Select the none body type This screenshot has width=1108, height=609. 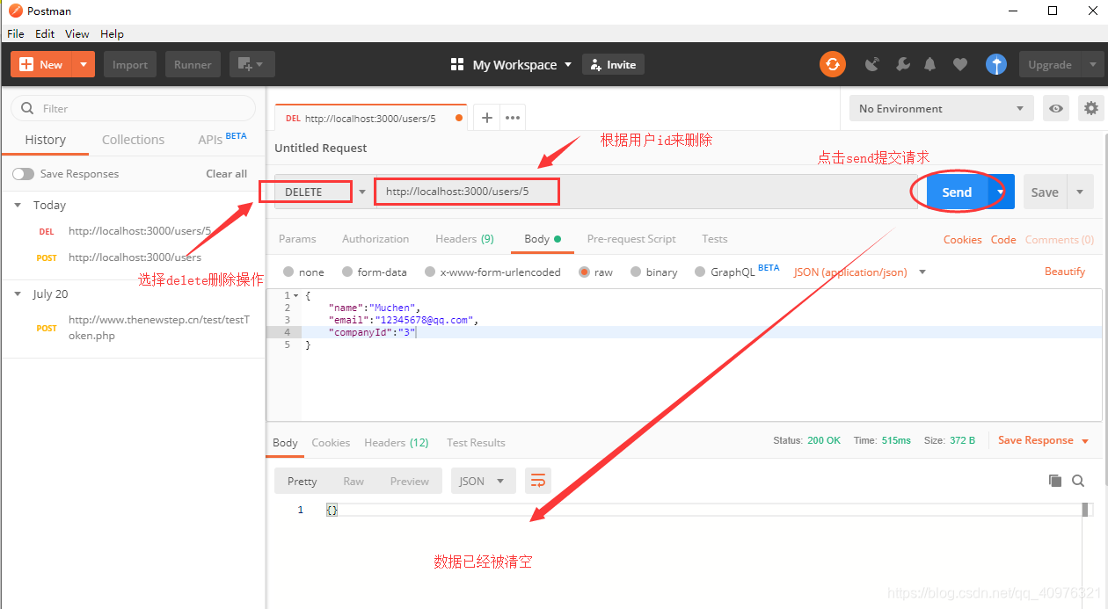click(x=288, y=272)
